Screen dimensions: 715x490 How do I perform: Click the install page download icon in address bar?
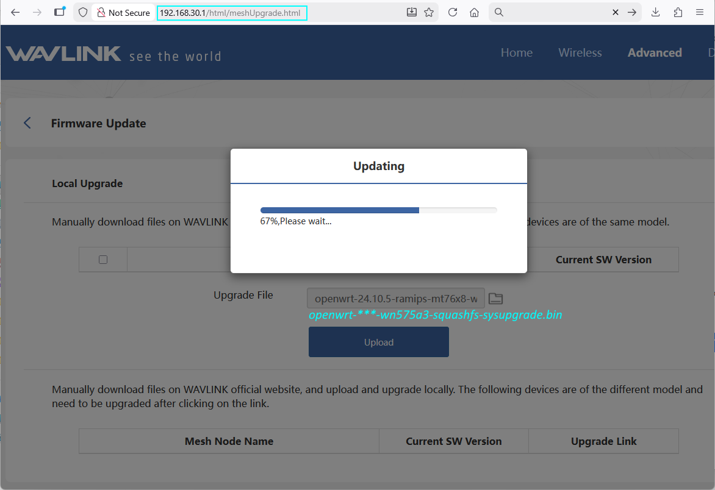[x=412, y=12]
